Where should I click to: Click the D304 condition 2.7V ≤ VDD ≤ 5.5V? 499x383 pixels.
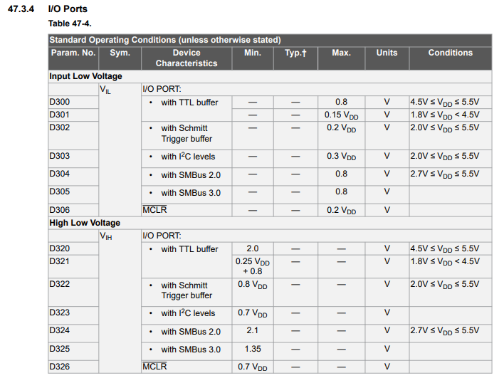(x=445, y=174)
